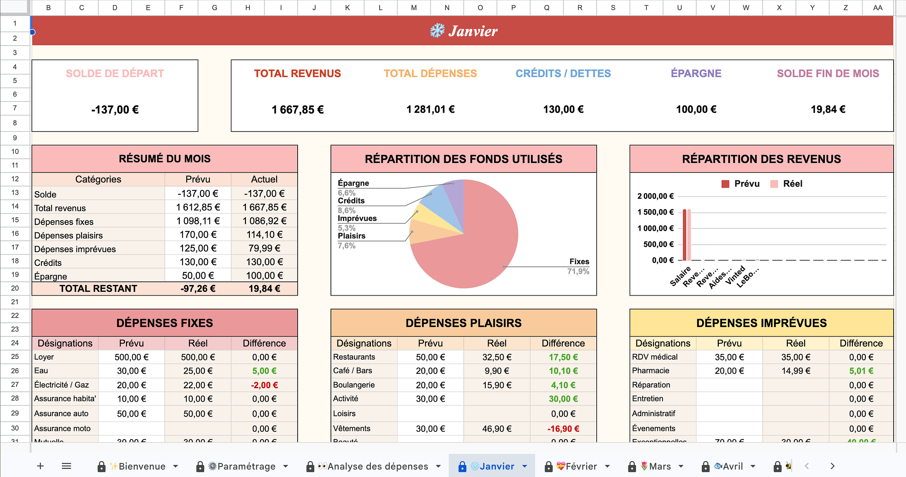906x477 pixels.
Task: Click the lock icon on Janvier tab
Action: [462, 466]
